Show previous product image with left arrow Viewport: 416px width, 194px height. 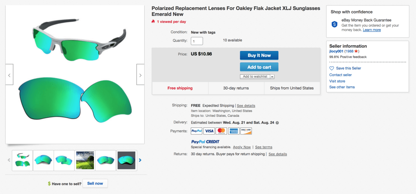9,75
